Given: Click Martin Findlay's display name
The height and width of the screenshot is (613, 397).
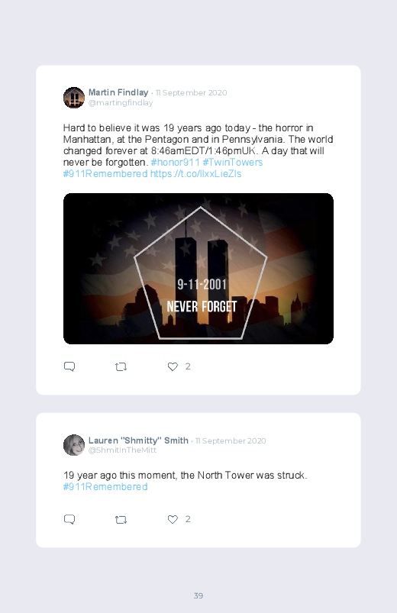Looking at the screenshot, I should click(118, 92).
